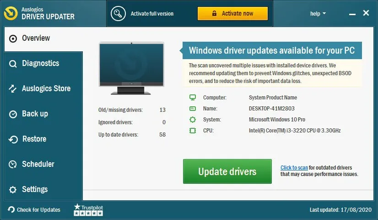Click the Diagnostics magnifying glass icon
378x220 pixels.
(x=13, y=64)
